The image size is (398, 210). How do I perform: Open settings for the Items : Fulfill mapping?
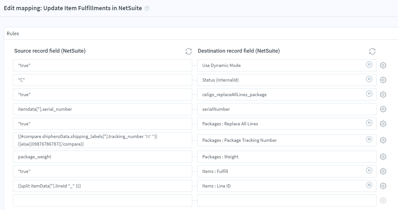383,171
